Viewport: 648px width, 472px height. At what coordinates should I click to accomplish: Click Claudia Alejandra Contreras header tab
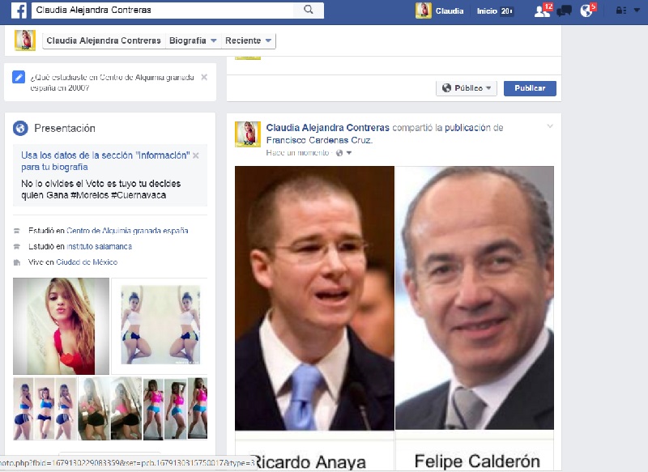point(104,40)
